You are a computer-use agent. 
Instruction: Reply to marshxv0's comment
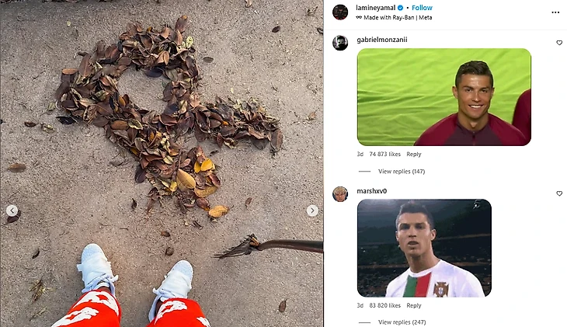pyautogui.click(x=414, y=305)
